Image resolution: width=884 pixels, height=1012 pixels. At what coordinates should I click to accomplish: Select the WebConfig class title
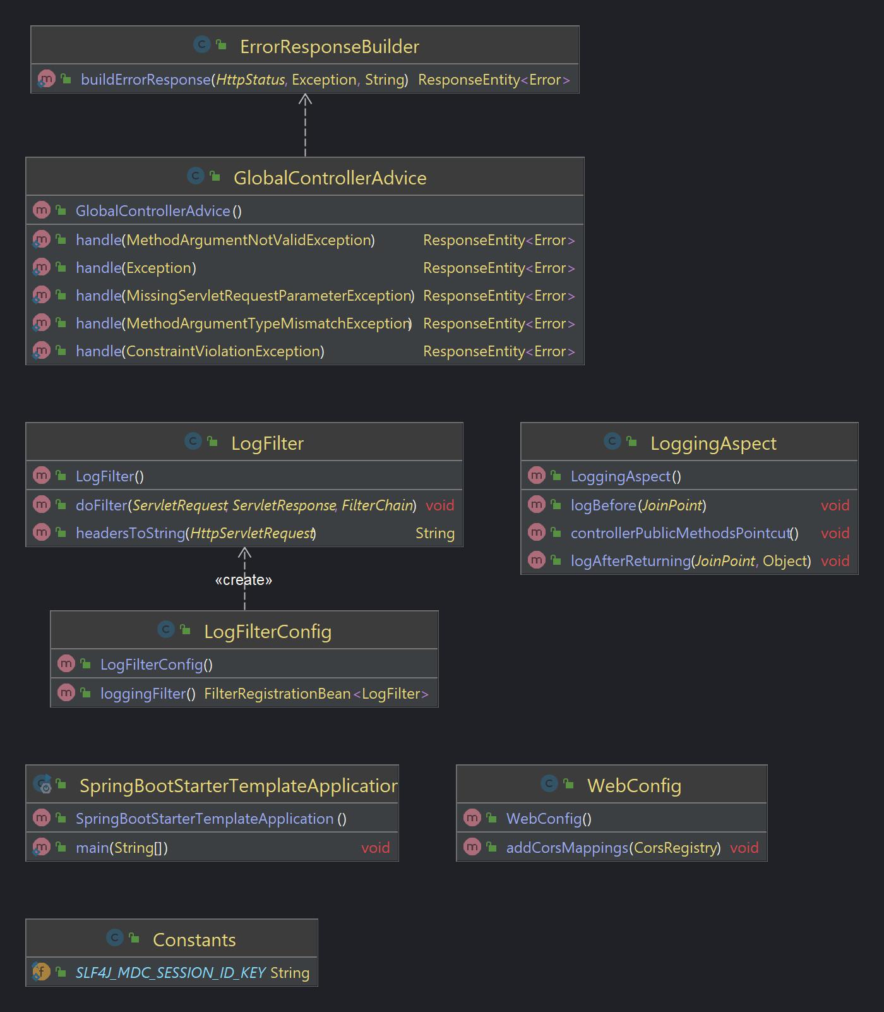634,785
